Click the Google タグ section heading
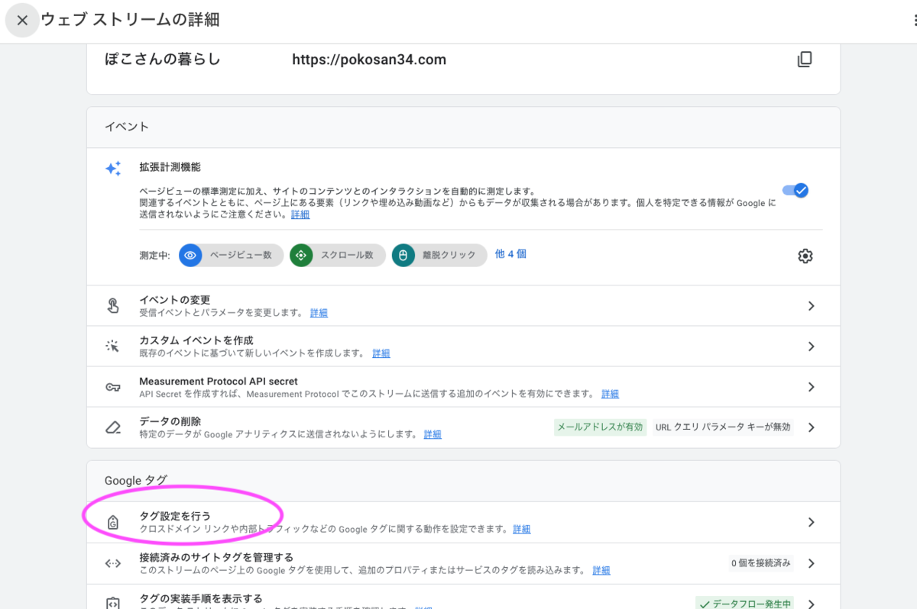The width and height of the screenshot is (917, 609). tap(136, 480)
